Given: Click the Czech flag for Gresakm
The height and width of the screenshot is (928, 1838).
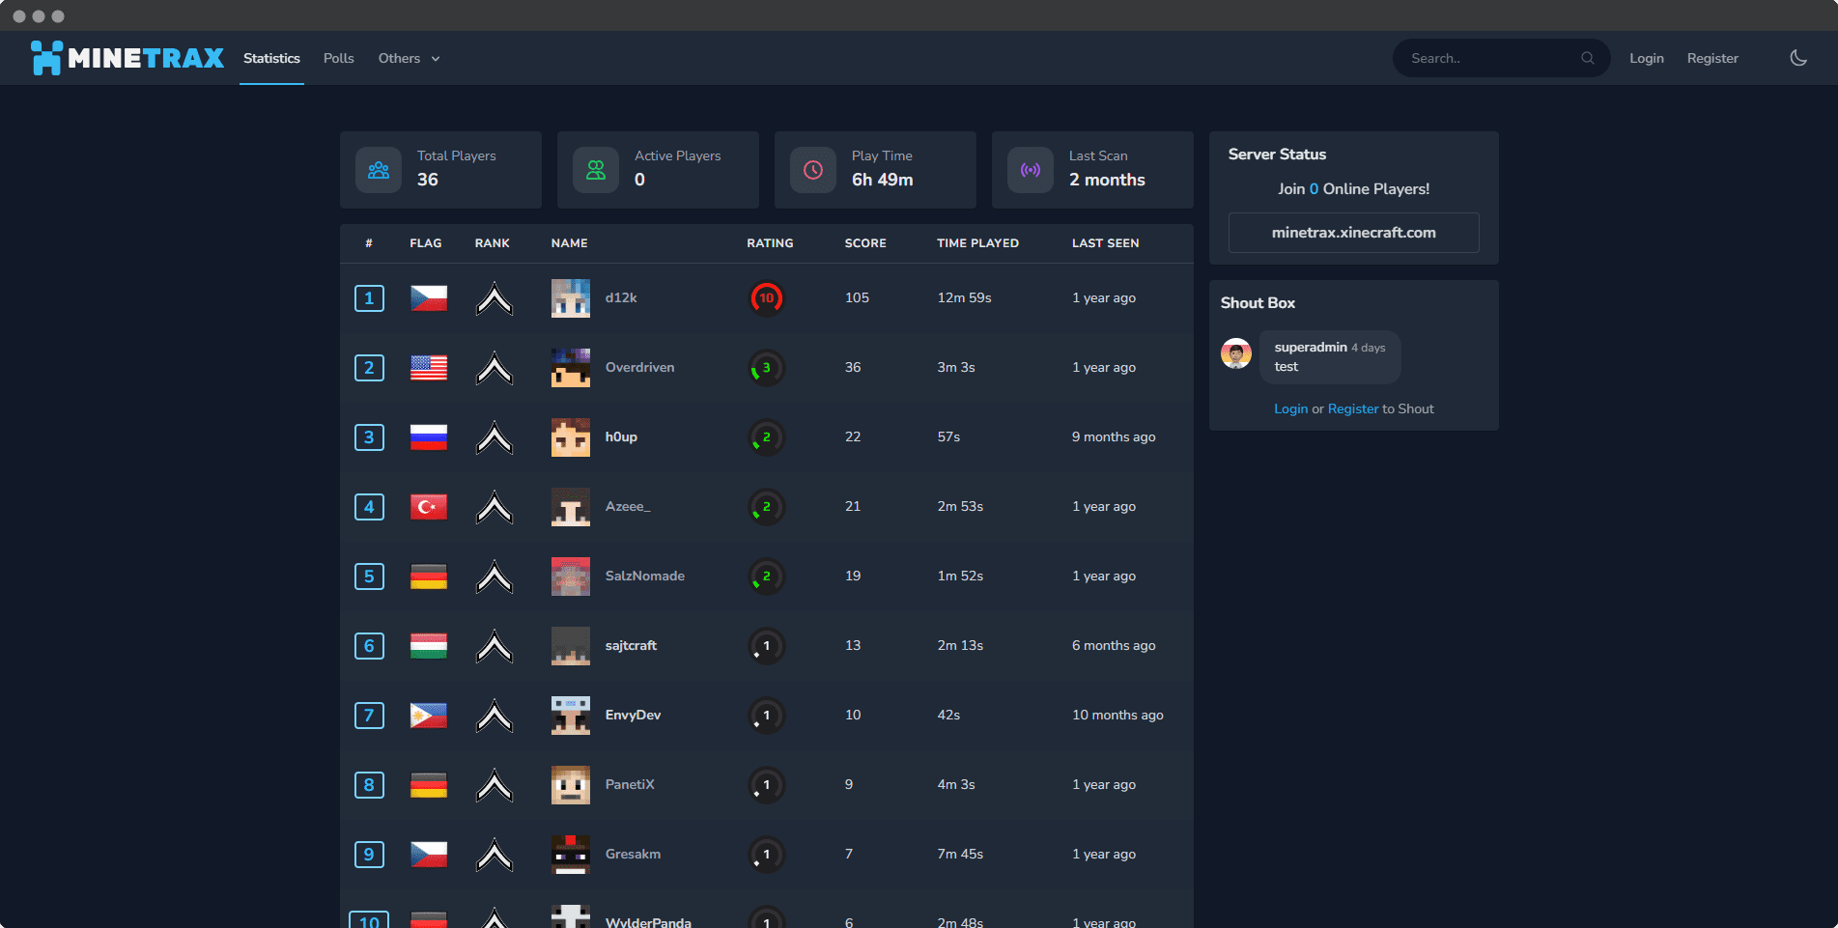Looking at the screenshot, I should 429,855.
